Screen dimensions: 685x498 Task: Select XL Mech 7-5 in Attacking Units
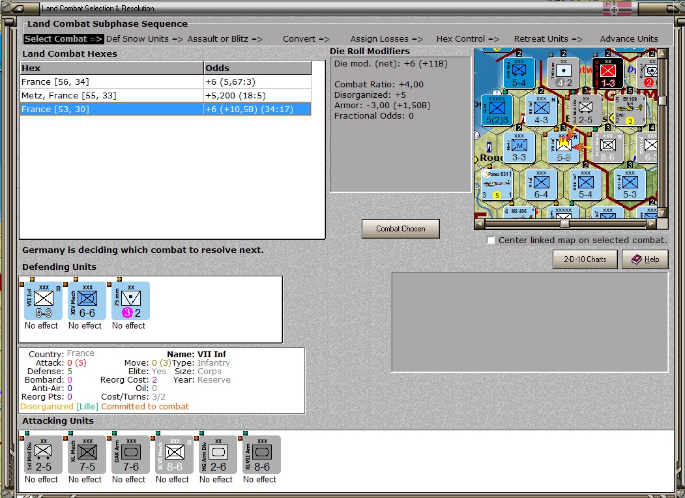[x=87, y=455]
